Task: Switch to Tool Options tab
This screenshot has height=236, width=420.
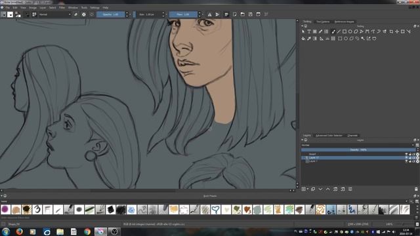Action: click(x=323, y=22)
